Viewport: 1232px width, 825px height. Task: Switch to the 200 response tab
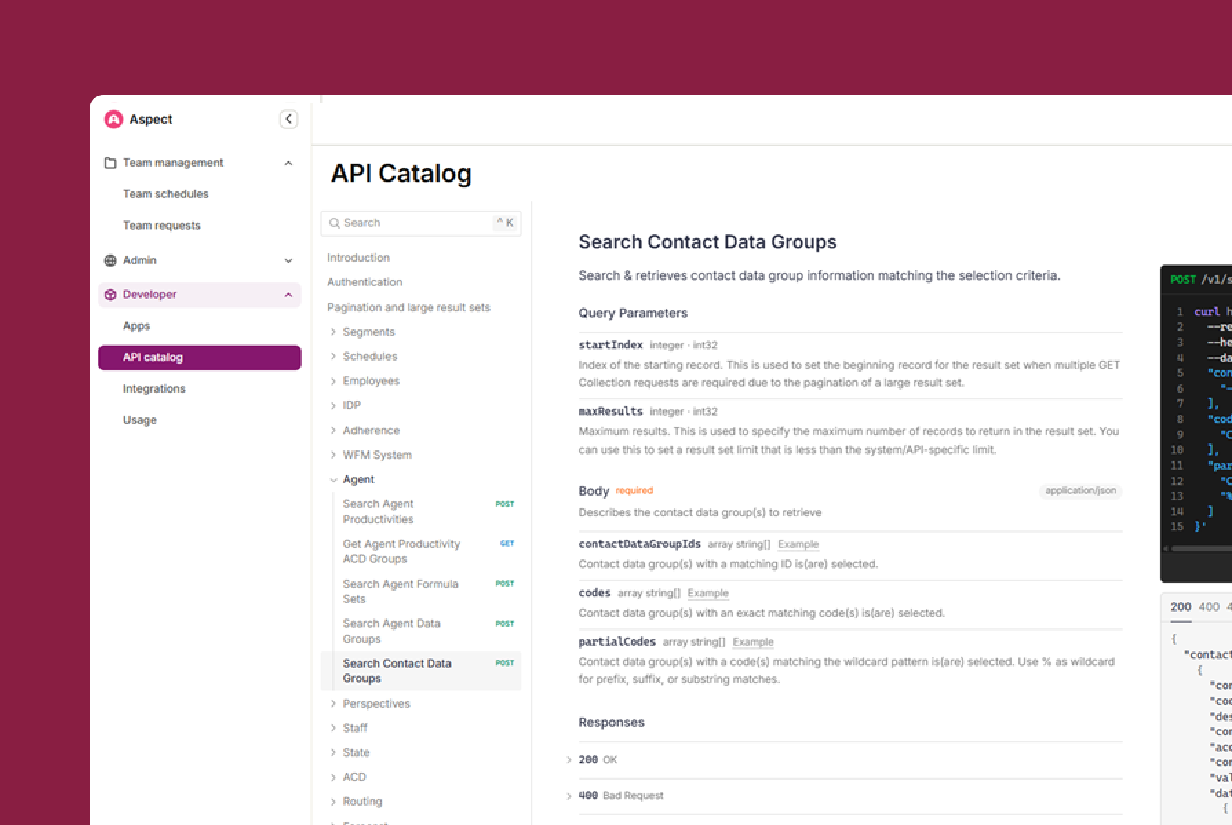pyautogui.click(x=1180, y=607)
